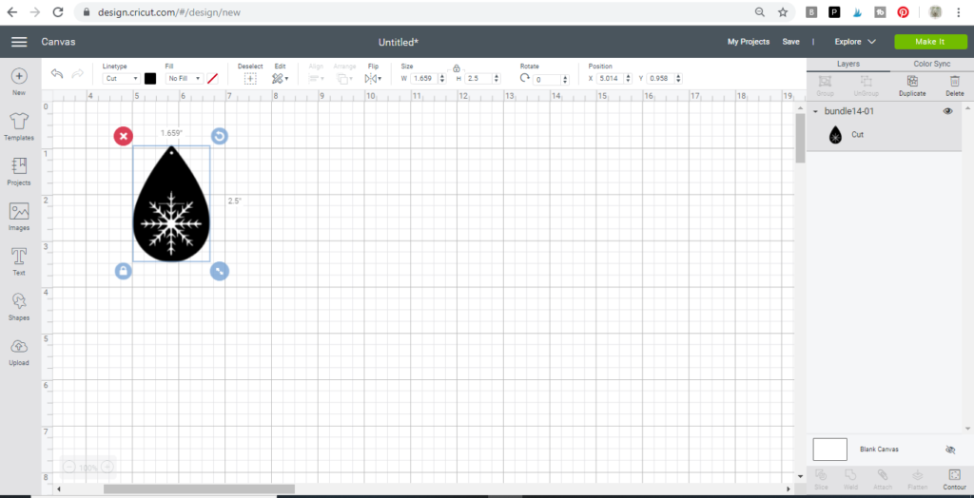The width and height of the screenshot is (974, 498).
Task: Open the Shapes tool
Action: [19, 302]
